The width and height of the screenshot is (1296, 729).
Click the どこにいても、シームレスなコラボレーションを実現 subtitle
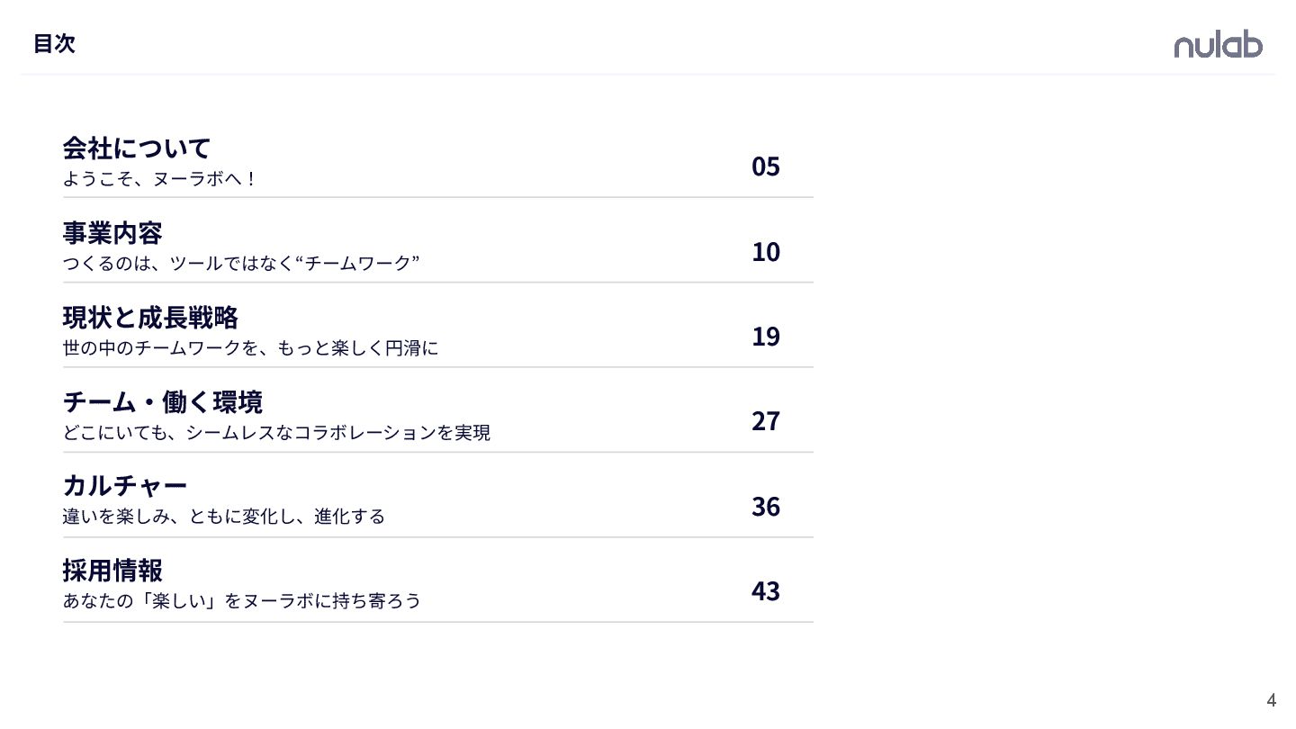point(276,433)
